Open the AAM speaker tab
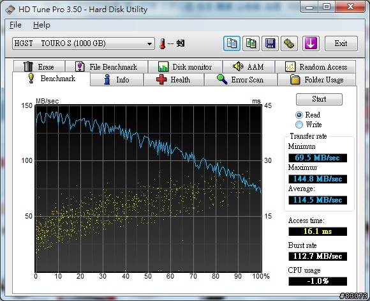This screenshot has width=370, height=301. 249,67
